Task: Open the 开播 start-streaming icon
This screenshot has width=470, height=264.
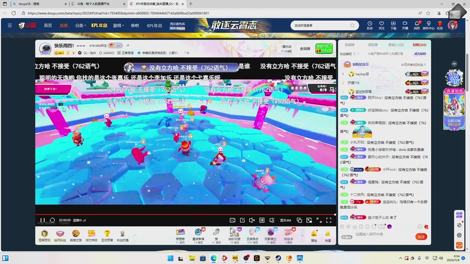Action: click(x=405, y=25)
